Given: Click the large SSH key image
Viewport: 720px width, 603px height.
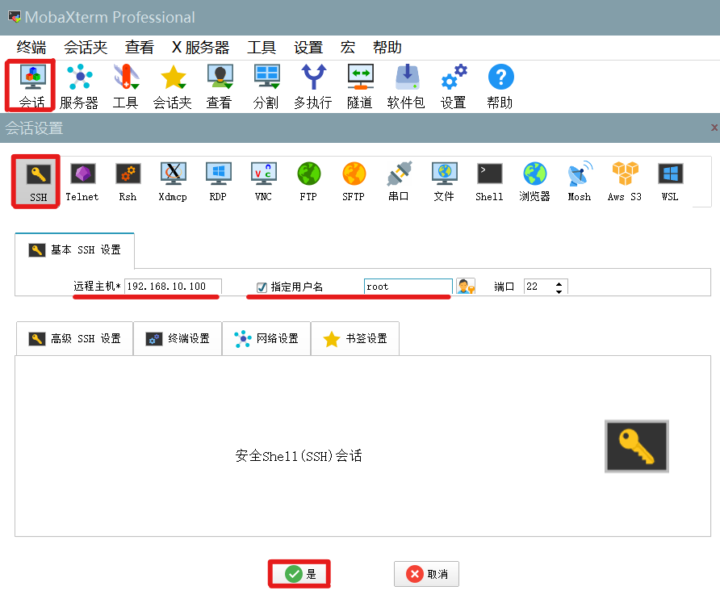Looking at the screenshot, I should coord(636,446).
